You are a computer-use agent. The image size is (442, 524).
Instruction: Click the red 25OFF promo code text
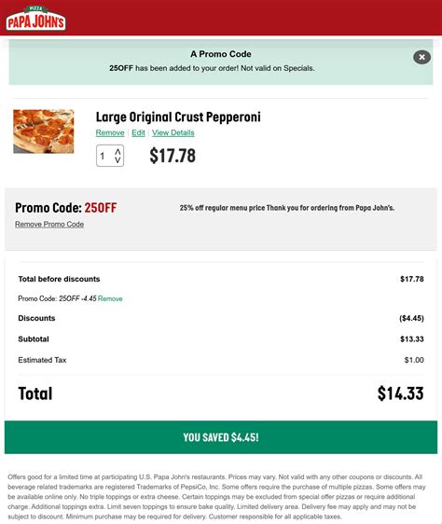pyautogui.click(x=101, y=208)
